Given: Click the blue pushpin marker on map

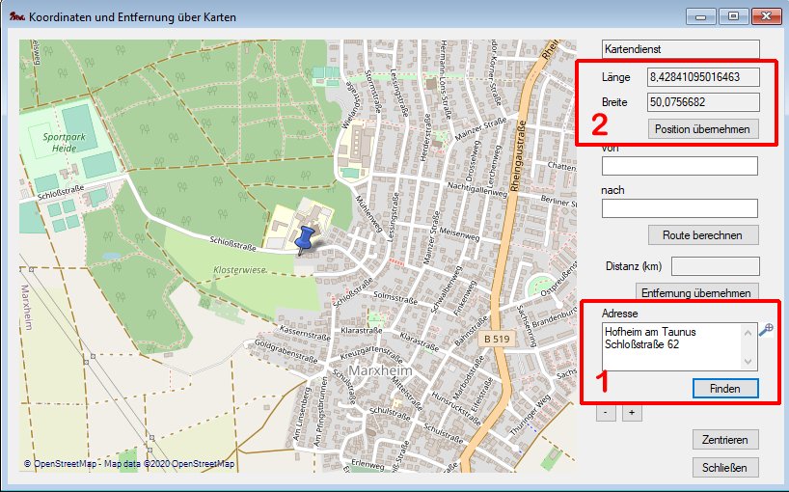Looking at the screenshot, I should [308, 238].
